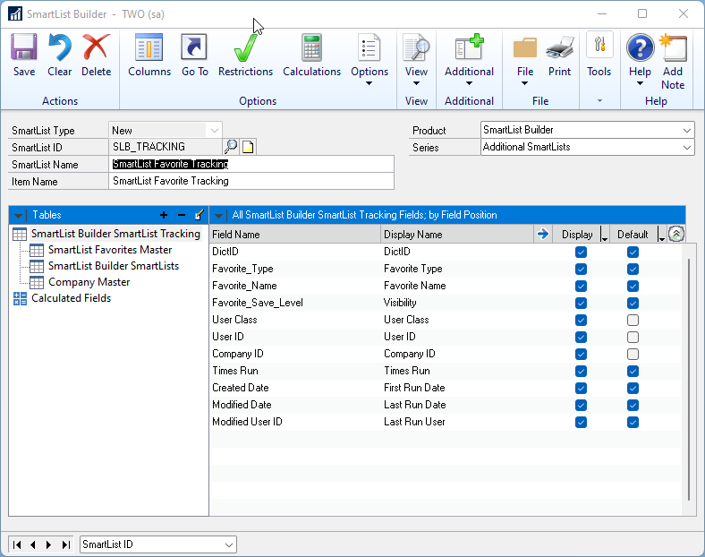This screenshot has height=557, width=705.
Task: Select the Last Run Date cell
Action: [414, 405]
